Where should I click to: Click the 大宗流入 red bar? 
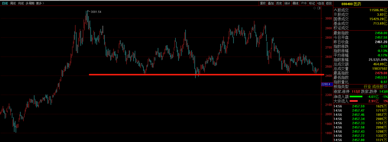354,101
